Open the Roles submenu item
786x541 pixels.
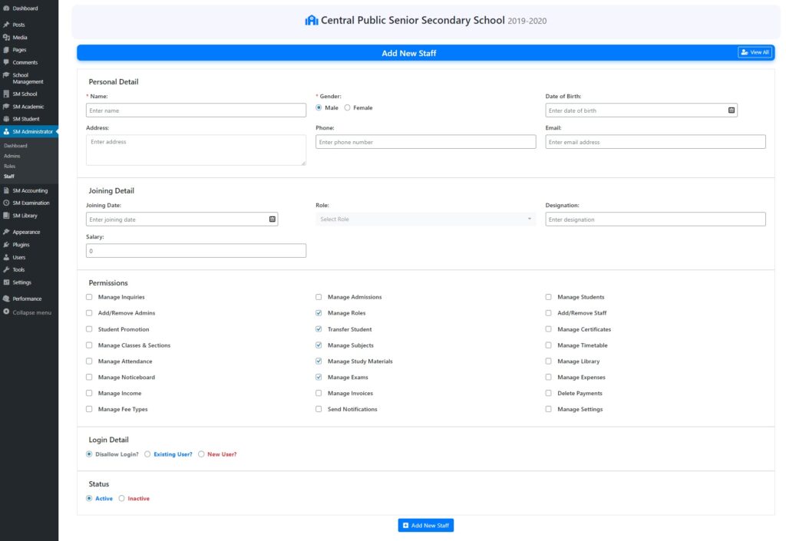pos(9,166)
